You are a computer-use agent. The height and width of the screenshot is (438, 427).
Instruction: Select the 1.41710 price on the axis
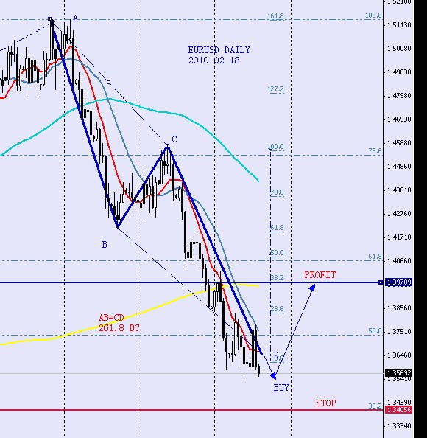[399, 237]
